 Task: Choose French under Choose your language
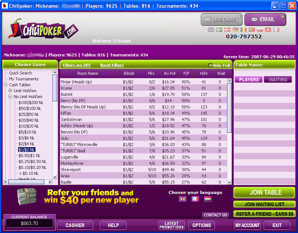[195, 199]
